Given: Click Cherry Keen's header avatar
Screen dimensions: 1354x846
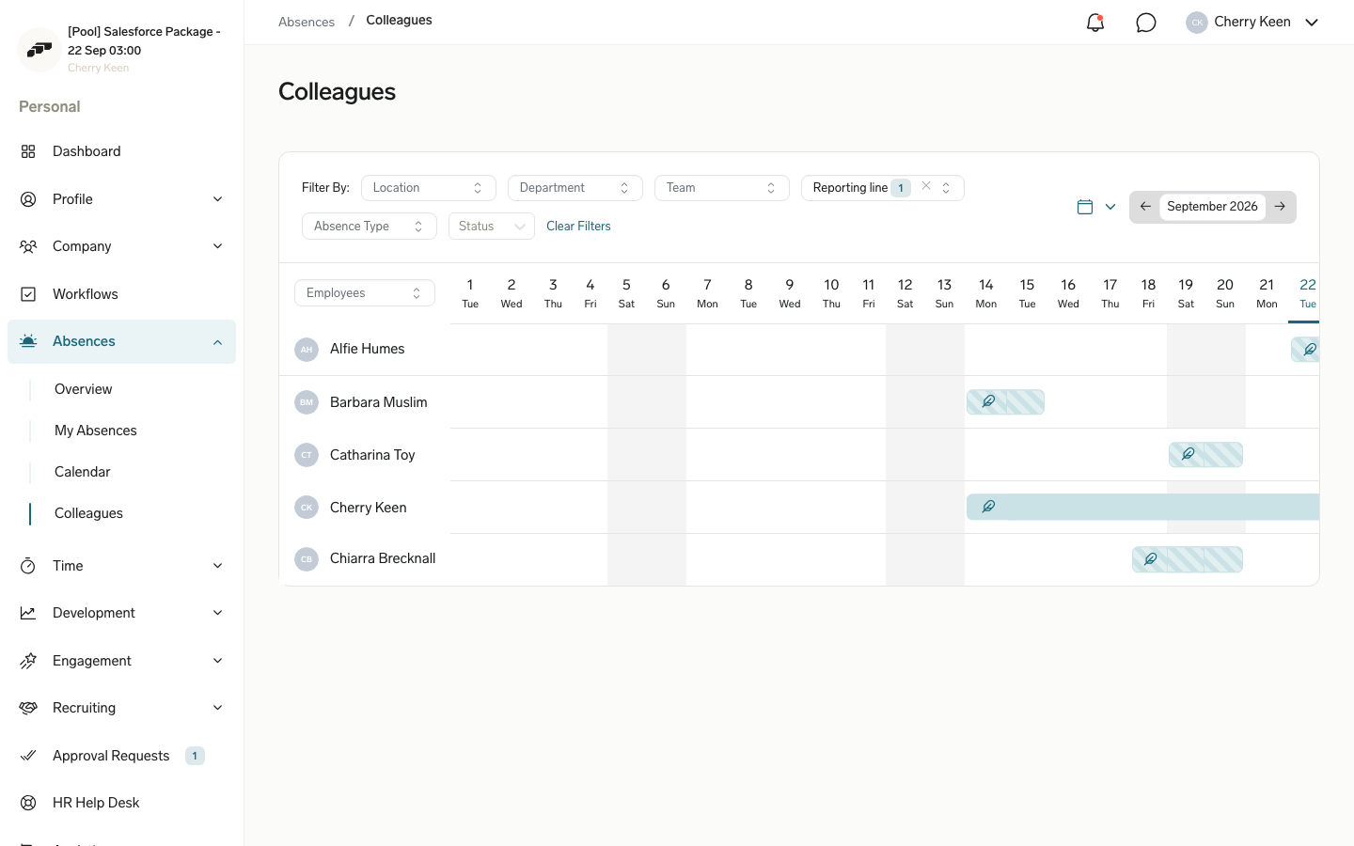Looking at the screenshot, I should tap(1197, 23).
